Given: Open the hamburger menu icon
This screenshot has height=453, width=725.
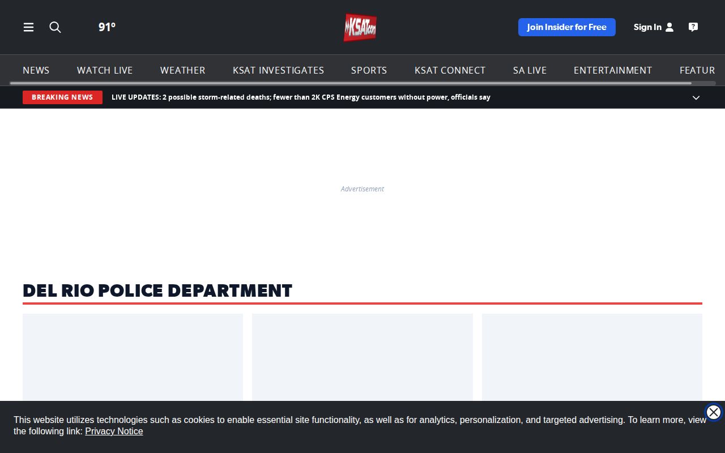Looking at the screenshot, I should 28,27.
